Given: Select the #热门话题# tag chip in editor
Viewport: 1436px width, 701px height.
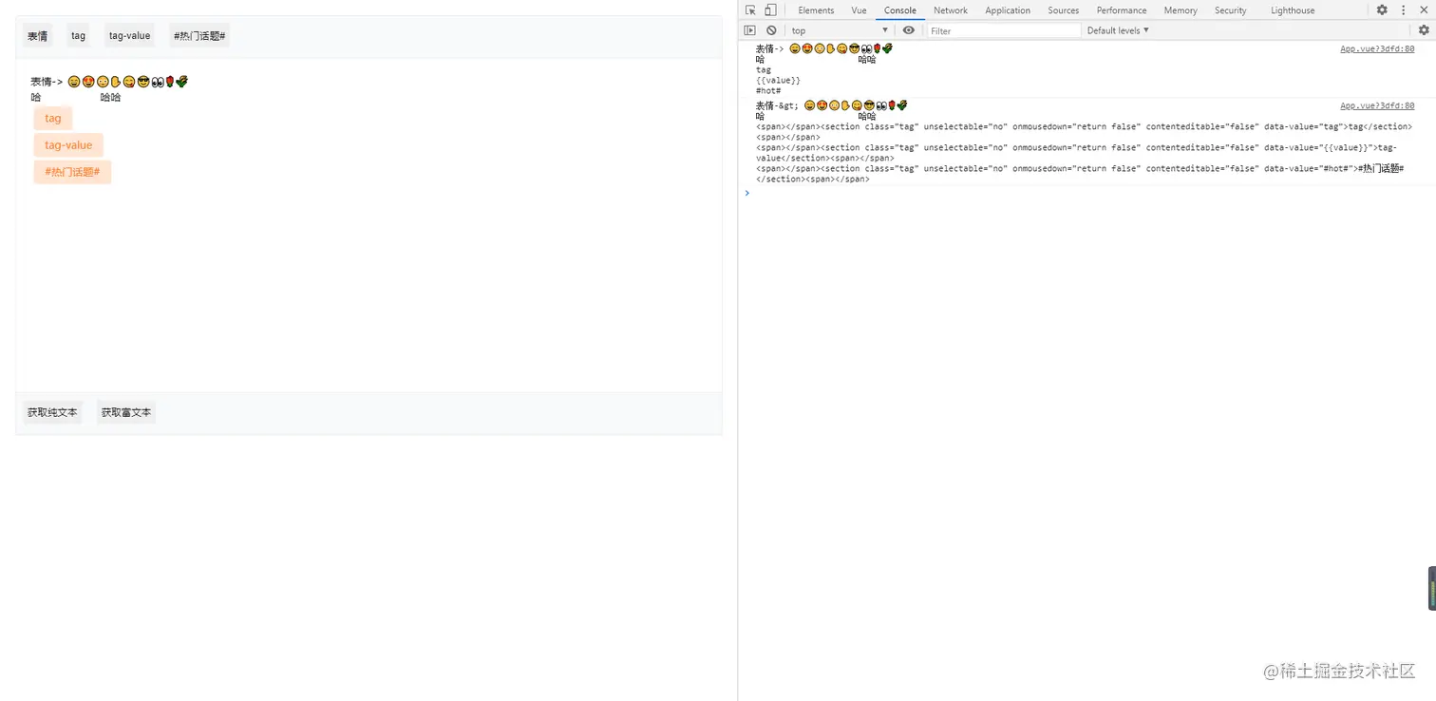Looking at the screenshot, I should click(72, 172).
